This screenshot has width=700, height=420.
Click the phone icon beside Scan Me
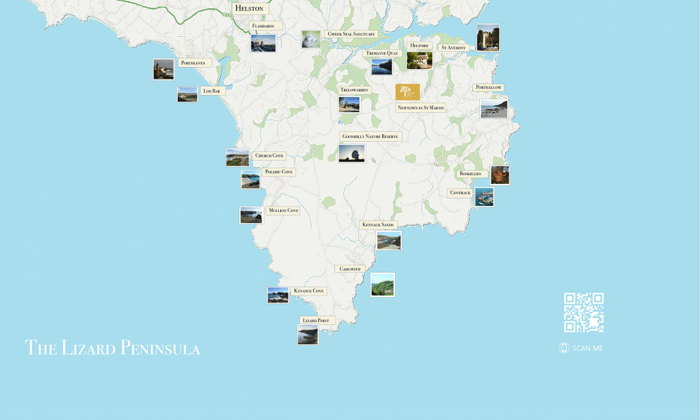564,348
